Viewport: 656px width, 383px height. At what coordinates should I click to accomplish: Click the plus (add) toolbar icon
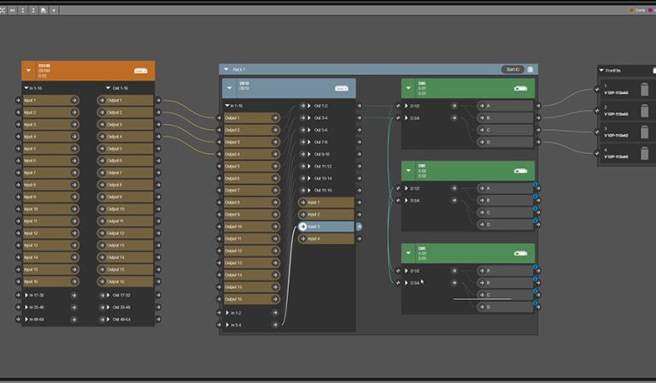point(54,10)
